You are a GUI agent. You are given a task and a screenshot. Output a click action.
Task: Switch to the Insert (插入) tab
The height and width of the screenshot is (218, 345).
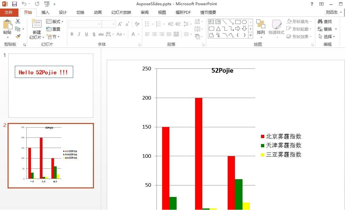tap(45, 12)
